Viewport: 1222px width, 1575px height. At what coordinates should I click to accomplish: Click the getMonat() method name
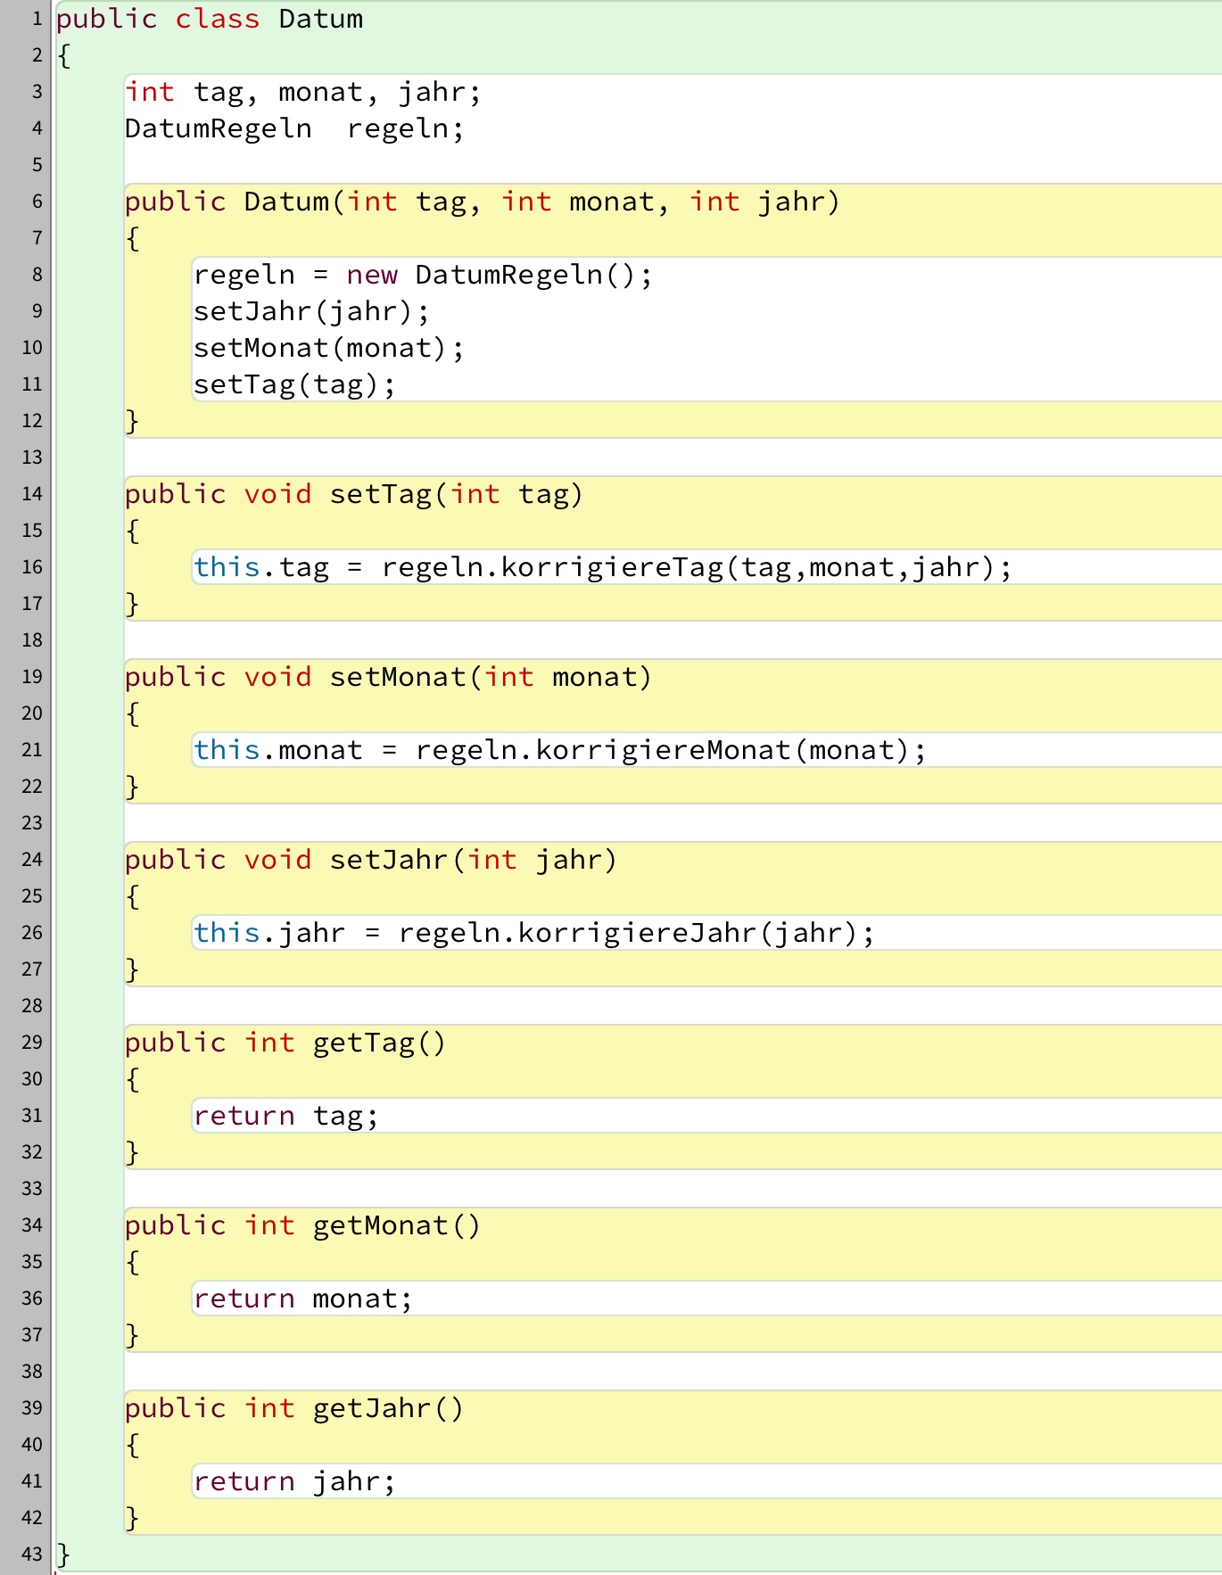click(x=381, y=1225)
